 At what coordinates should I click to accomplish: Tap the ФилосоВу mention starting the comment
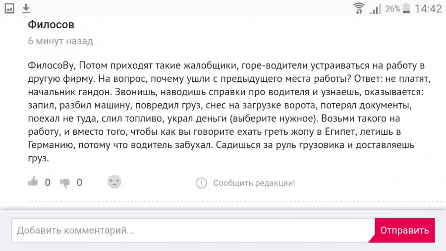point(52,65)
